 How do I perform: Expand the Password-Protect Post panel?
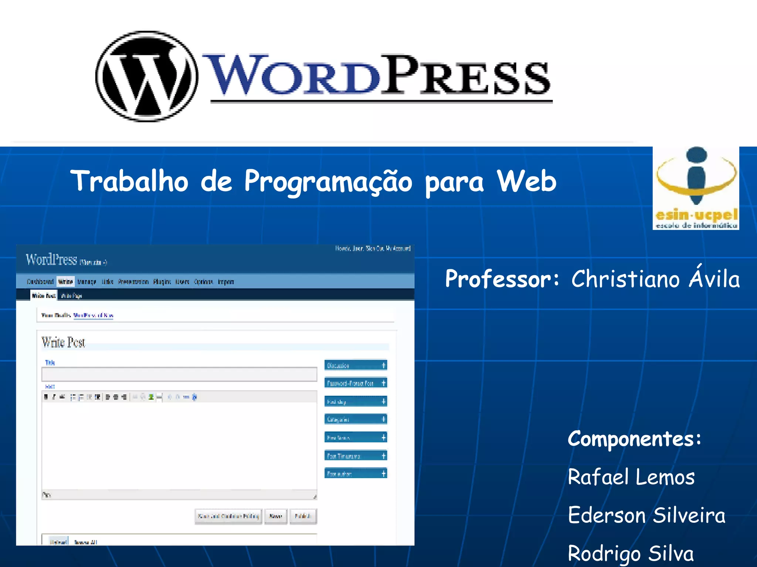coord(383,383)
